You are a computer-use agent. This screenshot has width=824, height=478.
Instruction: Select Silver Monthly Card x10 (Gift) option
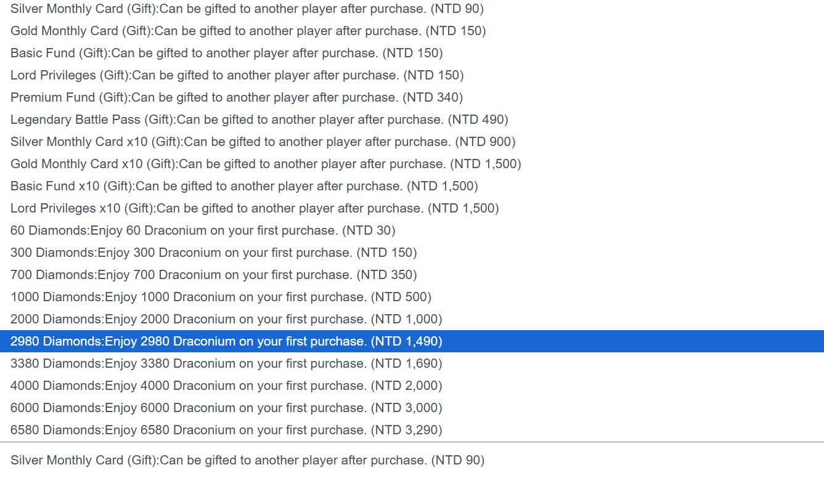coord(263,142)
